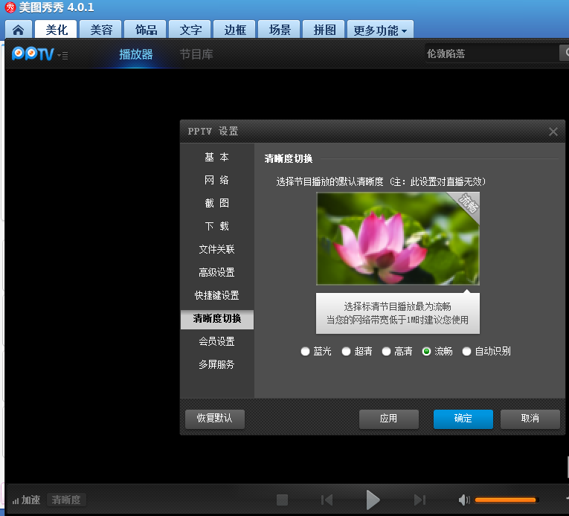This screenshot has width=569, height=516.
Task: Select the 自动识别 radio button
Action: point(466,351)
